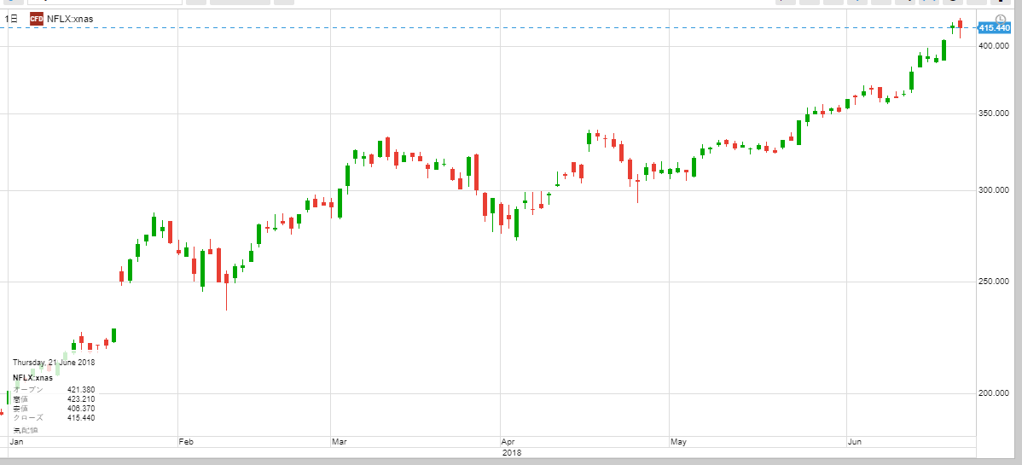Click the 400.000 price axis label
Image resolution: width=1022 pixels, height=465 pixels.
[x=995, y=46]
